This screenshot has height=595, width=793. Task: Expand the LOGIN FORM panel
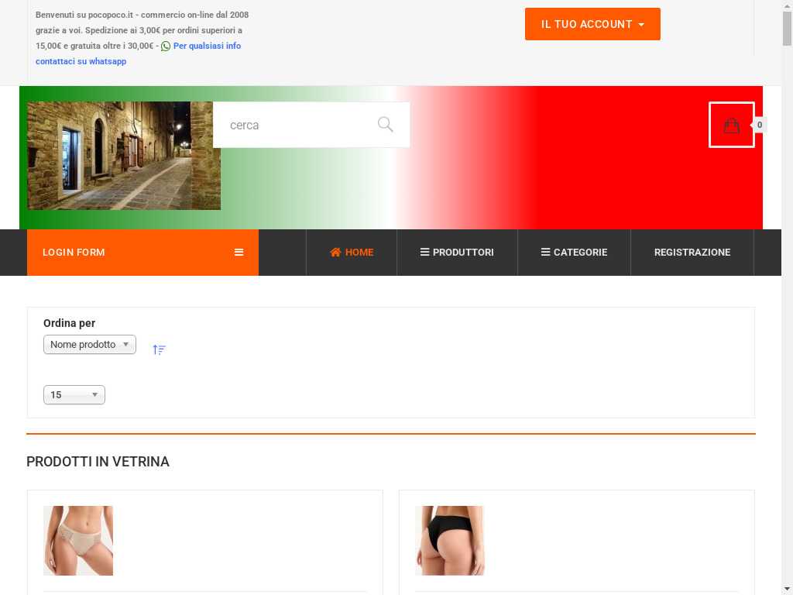[142, 253]
